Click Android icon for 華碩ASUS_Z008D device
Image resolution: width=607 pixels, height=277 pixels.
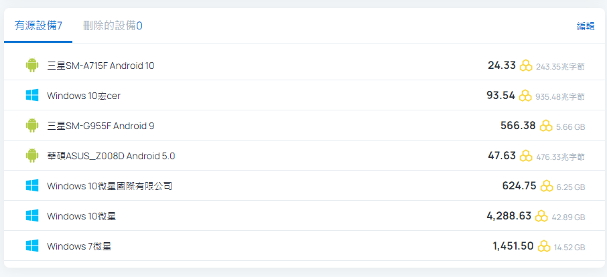click(x=32, y=156)
